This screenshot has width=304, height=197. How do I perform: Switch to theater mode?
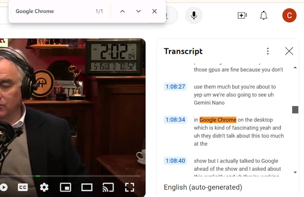(x=87, y=187)
